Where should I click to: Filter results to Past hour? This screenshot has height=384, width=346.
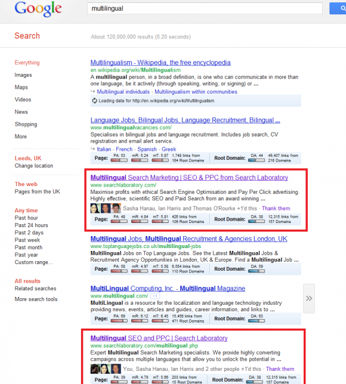pos(26,218)
